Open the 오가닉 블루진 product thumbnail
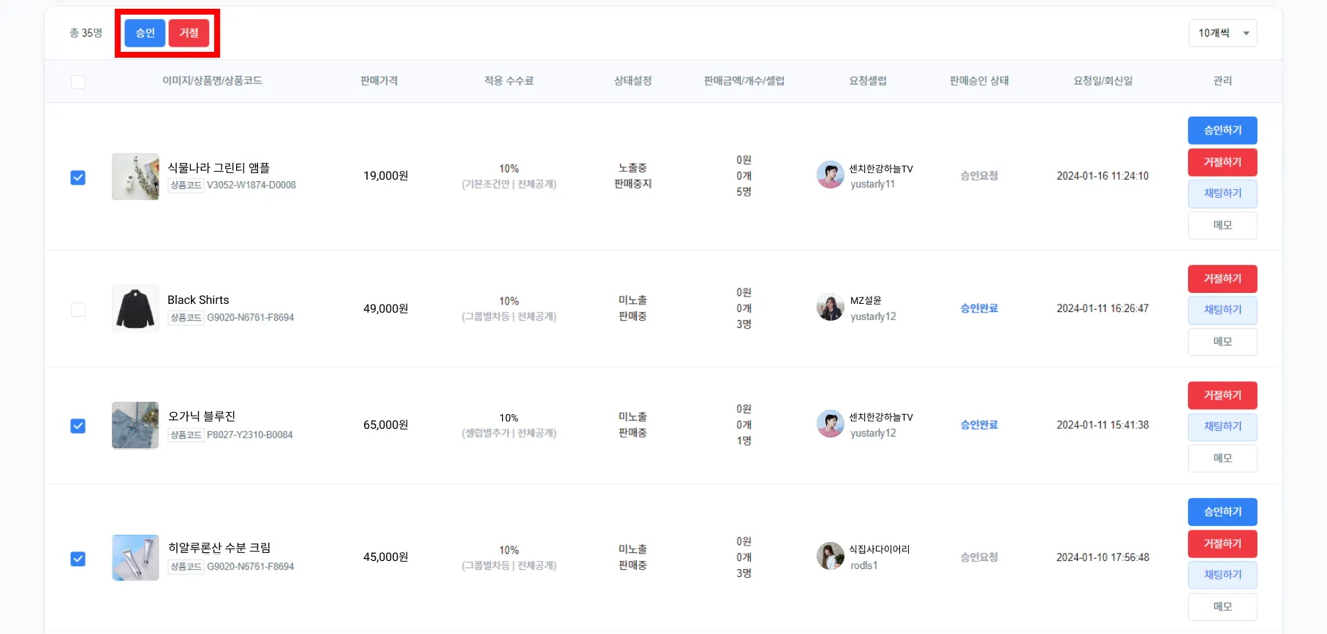The height and width of the screenshot is (634, 1327). point(135,425)
